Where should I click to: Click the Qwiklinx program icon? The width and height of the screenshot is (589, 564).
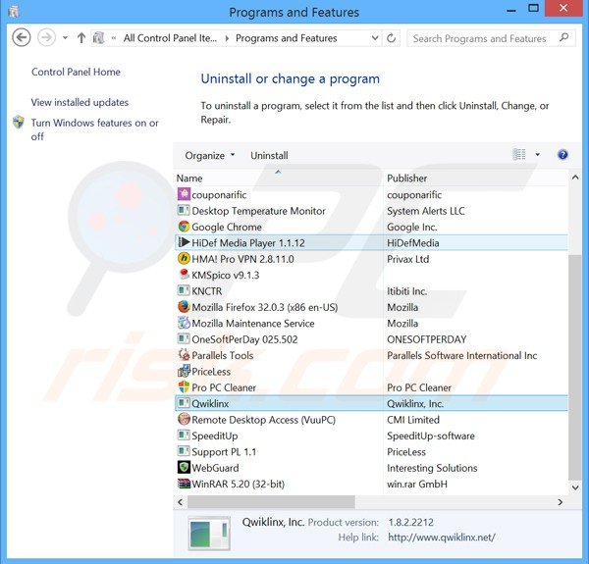tap(184, 403)
